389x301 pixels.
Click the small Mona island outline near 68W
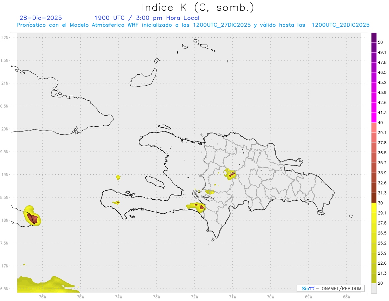click(350, 216)
